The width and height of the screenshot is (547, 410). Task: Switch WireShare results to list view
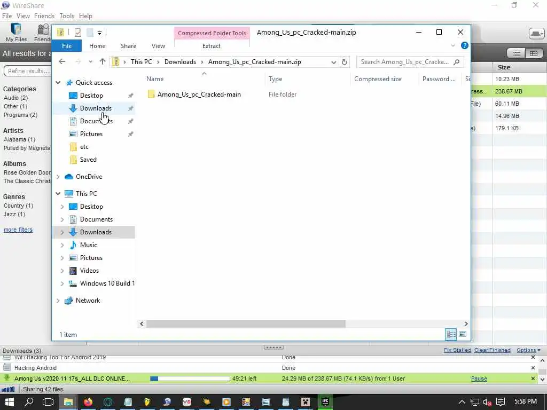(x=516, y=53)
